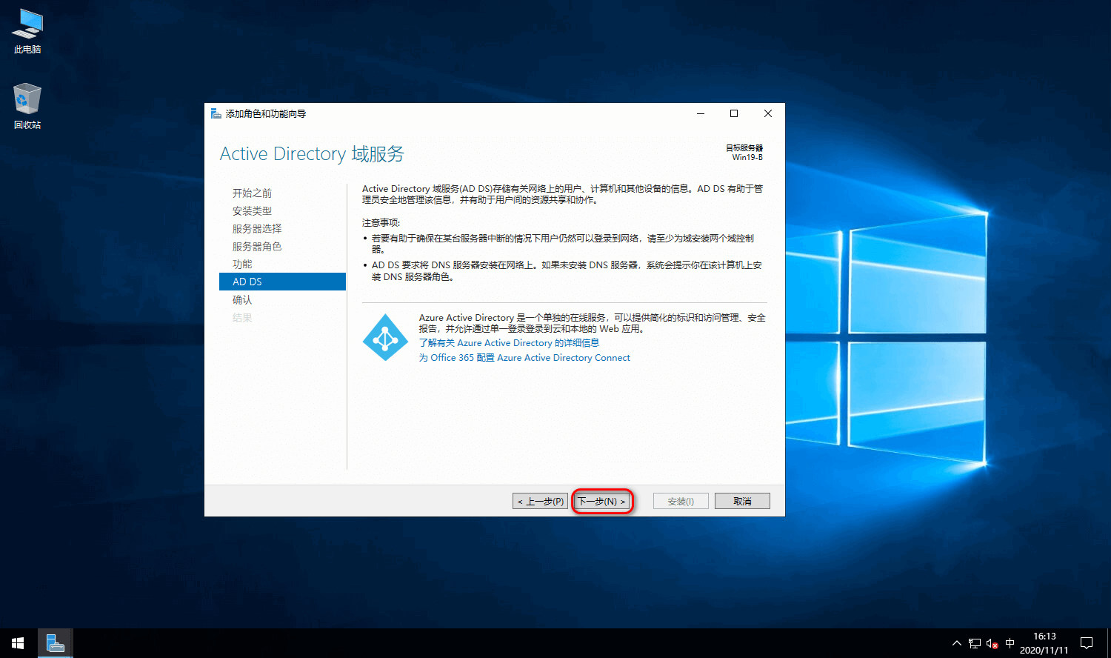Click the wizard title bar icon
Screen dimensions: 1111x658
click(216, 113)
